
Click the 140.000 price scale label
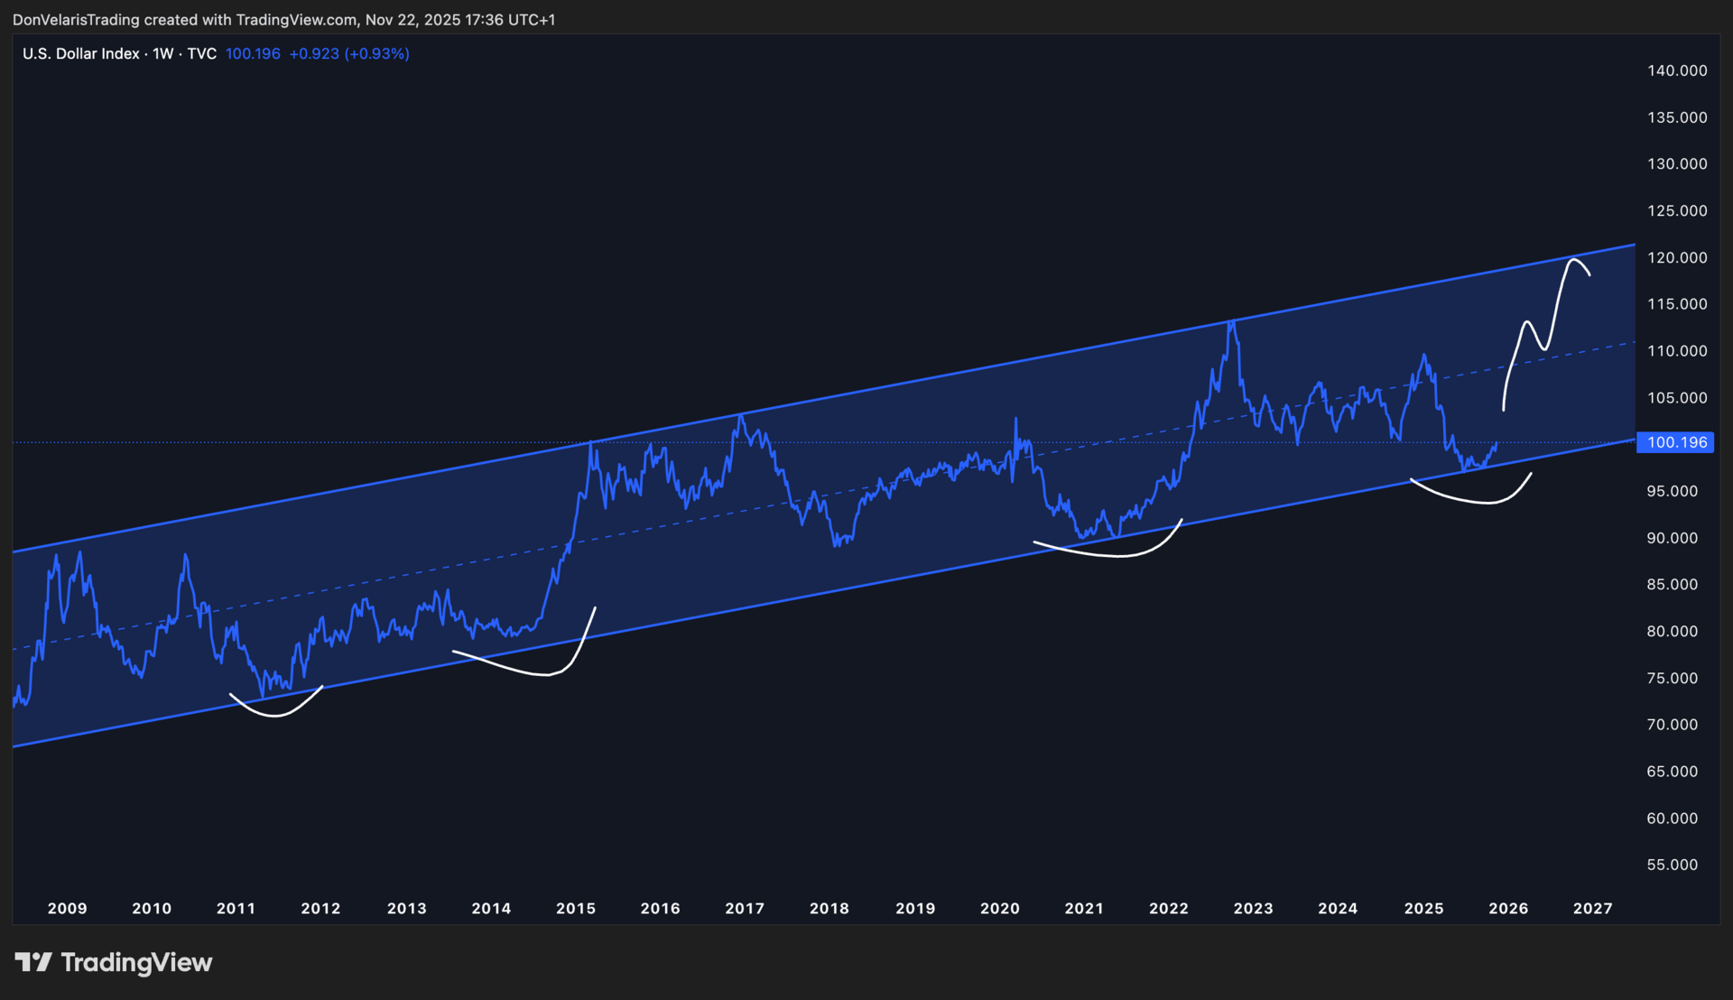point(1676,70)
